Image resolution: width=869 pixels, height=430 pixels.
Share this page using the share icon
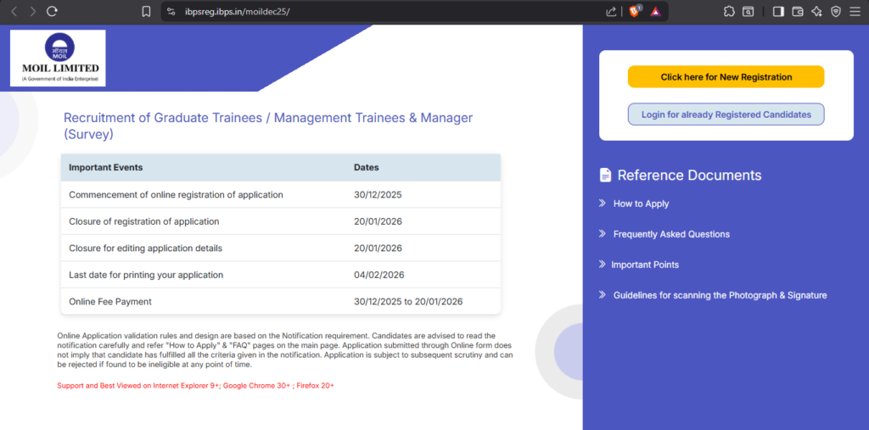pos(611,12)
